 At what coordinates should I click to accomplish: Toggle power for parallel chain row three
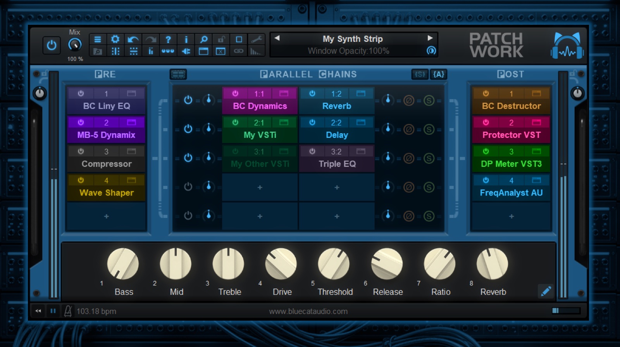point(188,158)
